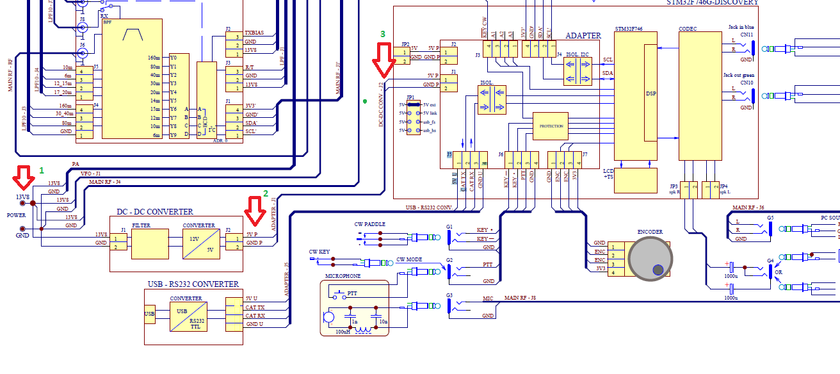The image size is (840, 374).
Task: Click the 13V8 power terminal
Action: [32, 203]
